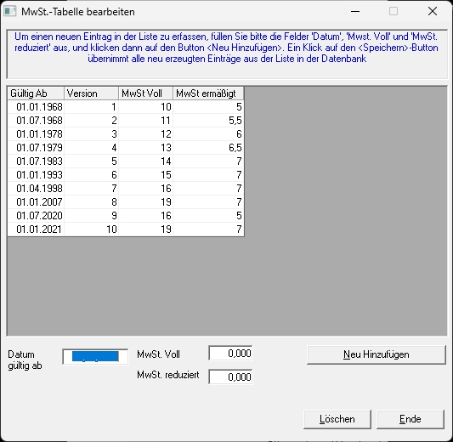Focus the Datum gültig ab field
The image size is (453, 442).
(95, 356)
